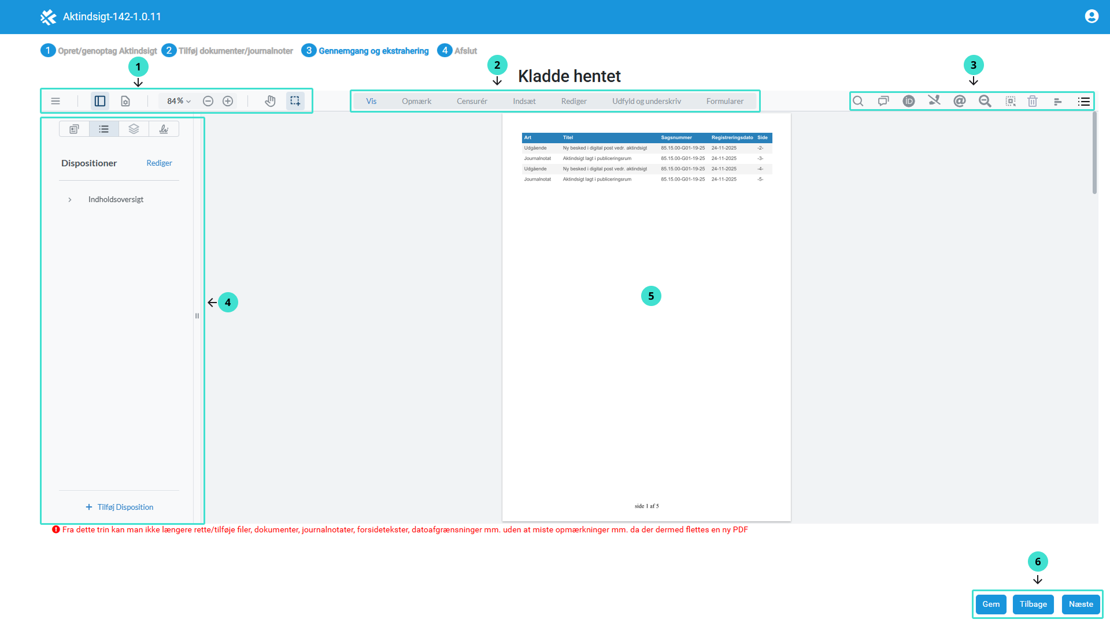The width and height of the screenshot is (1110, 638).
Task: Click the zoom in plus icon
Action: pyautogui.click(x=228, y=101)
